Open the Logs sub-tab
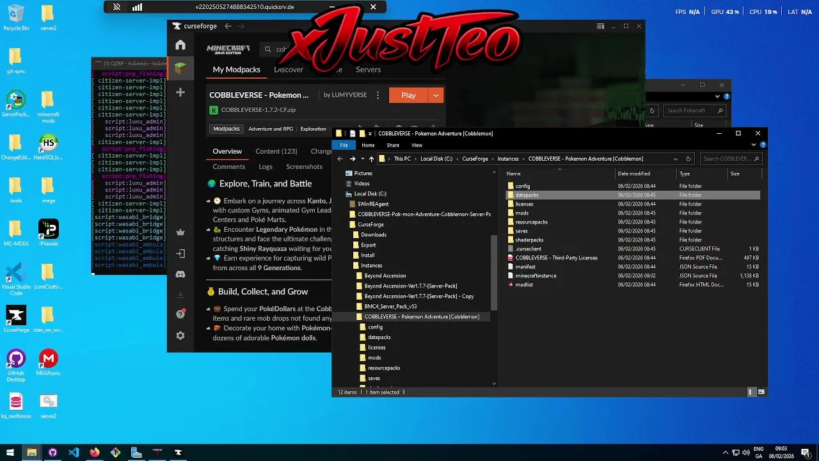The width and height of the screenshot is (819, 461). [x=266, y=166]
